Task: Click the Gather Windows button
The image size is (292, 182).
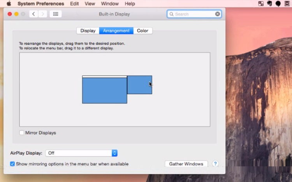Action: pyautogui.click(x=186, y=164)
